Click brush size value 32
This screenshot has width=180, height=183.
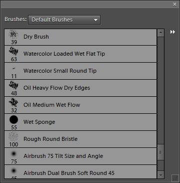(14, 111)
